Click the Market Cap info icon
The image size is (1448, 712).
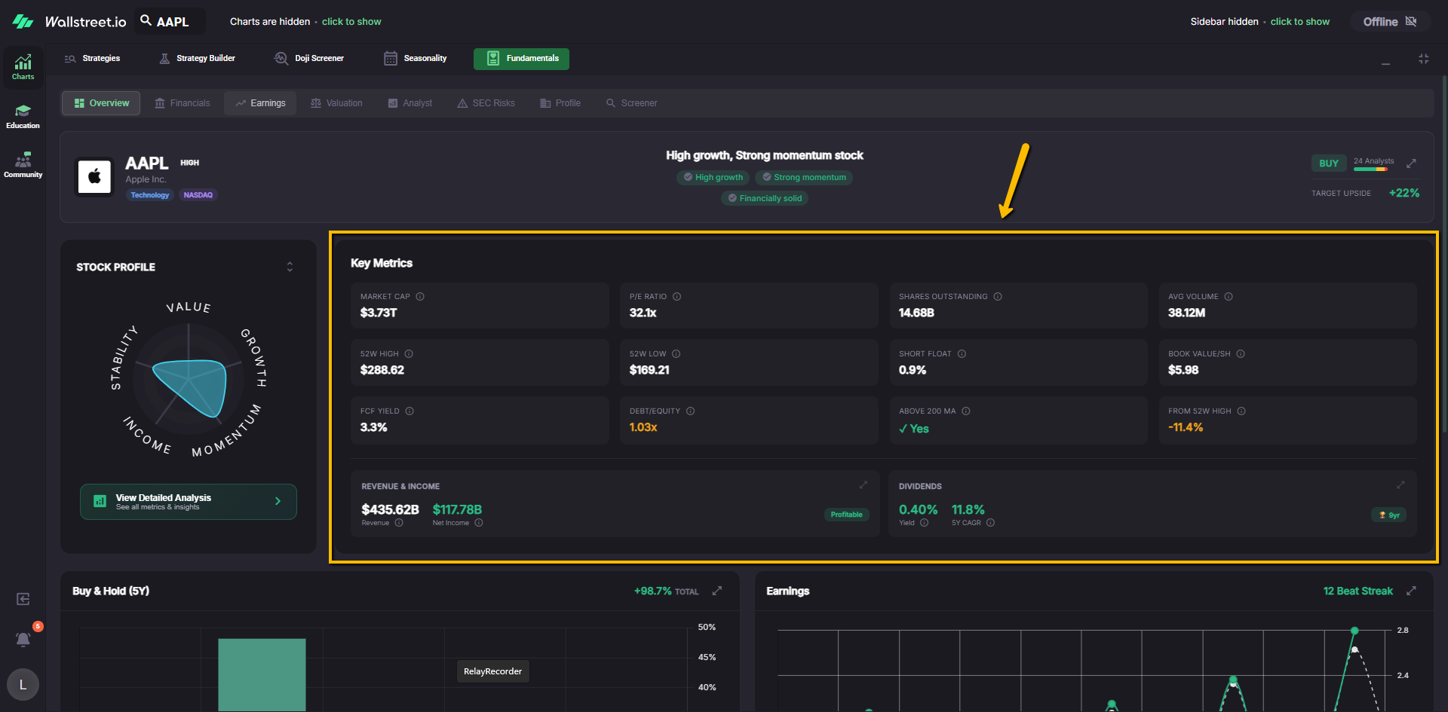[x=420, y=297]
